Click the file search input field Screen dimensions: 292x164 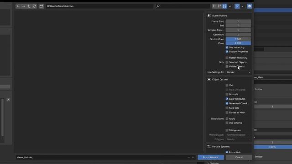[x=182, y=6]
